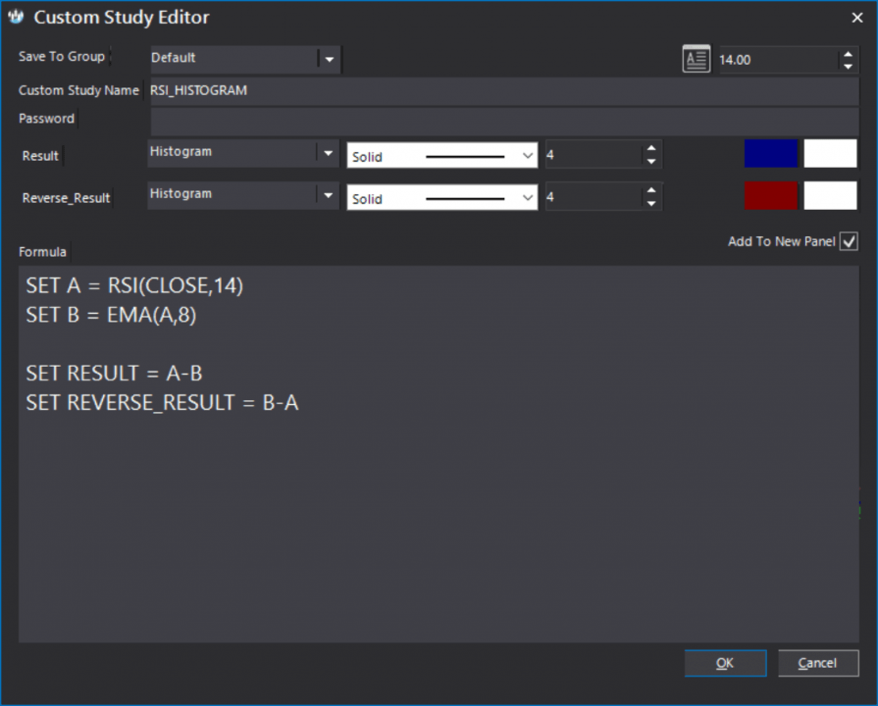Screen dimensions: 878x706
Task: Click the Cancel button
Action: 818,663
